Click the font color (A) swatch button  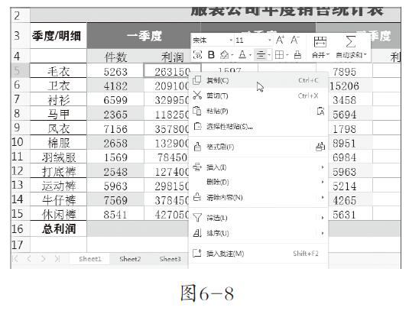point(242,55)
